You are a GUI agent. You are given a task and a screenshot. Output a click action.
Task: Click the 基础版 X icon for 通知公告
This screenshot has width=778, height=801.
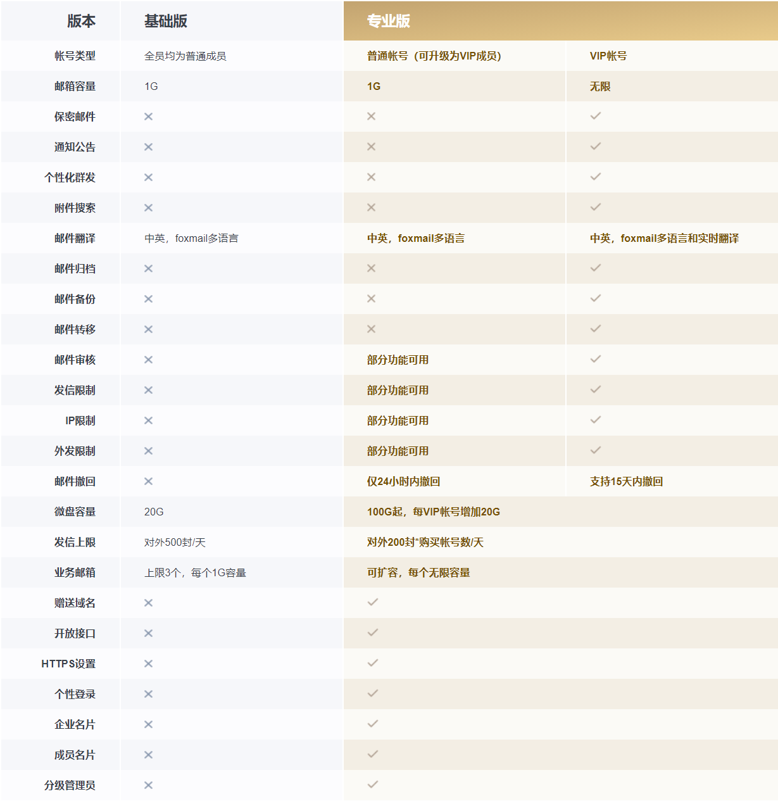[148, 147]
